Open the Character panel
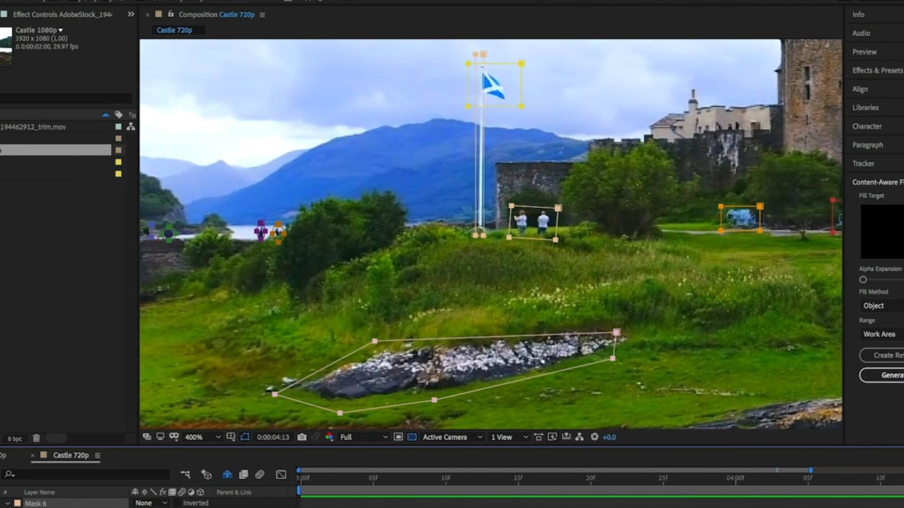The width and height of the screenshot is (904, 508). coord(867,126)
